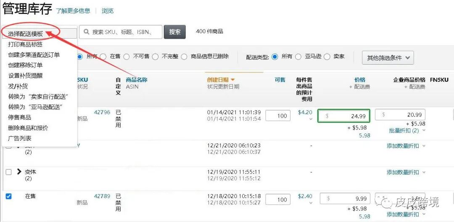Open the 浏览 link beside the title
This screenshot has width=454, height=222.
click(x=108, y=11)
